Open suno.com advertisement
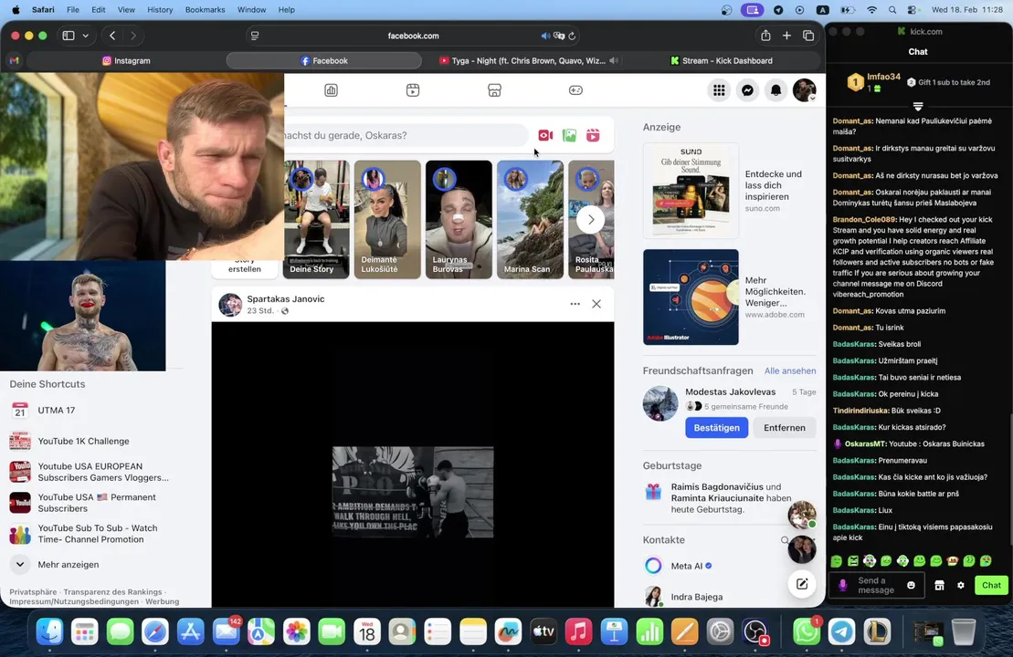1013x657 pixels. (729, 191)
